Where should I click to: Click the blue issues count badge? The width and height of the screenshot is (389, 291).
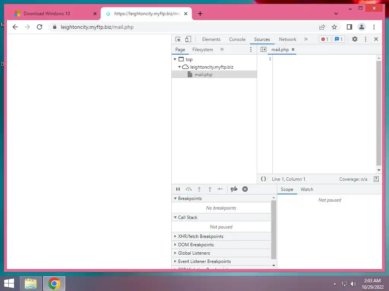338,39
